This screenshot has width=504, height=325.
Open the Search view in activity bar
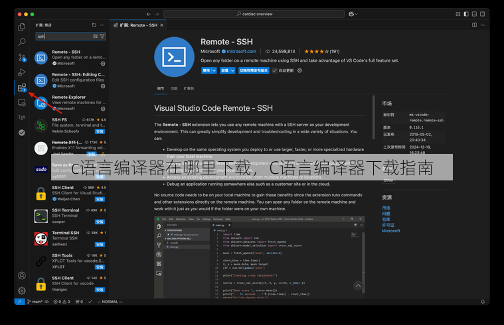coord(22,42)
